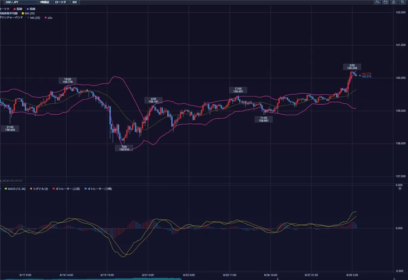Click the 7:00 158.010 low label
Image resolution: width=408 pixels, height=280 pixels.
pos(124,148)
